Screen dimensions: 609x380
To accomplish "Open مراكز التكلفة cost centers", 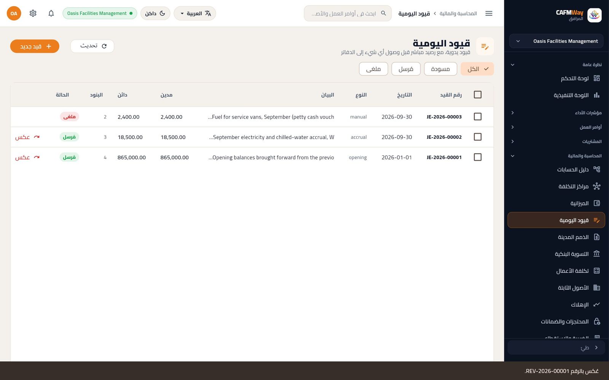I will coord(556,186).
